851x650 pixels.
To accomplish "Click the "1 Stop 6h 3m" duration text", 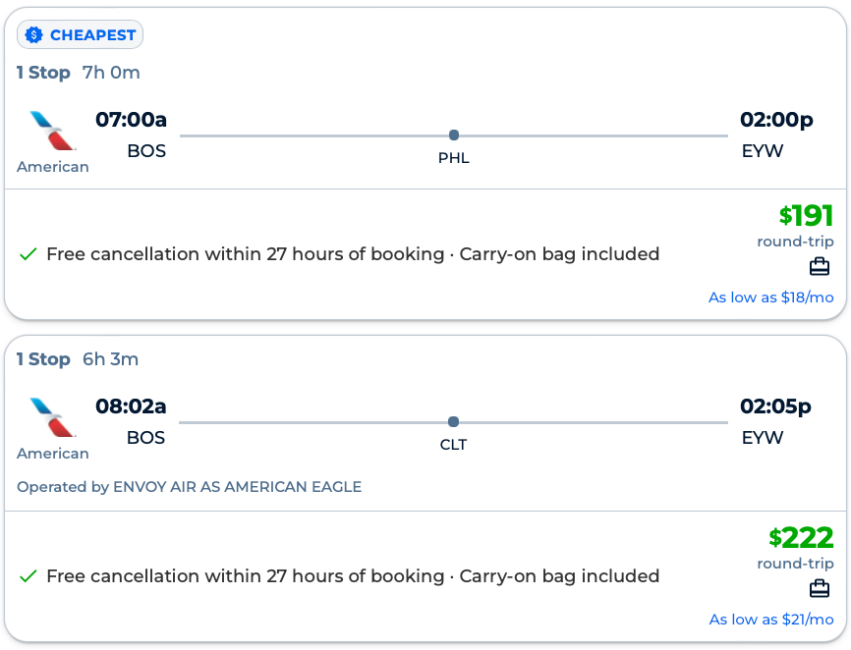I will click(x=78, y=359).
